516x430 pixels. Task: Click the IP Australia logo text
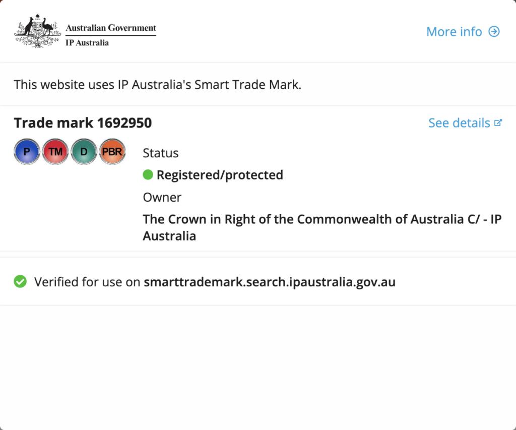pyautogui.click(x=87, y=43)
